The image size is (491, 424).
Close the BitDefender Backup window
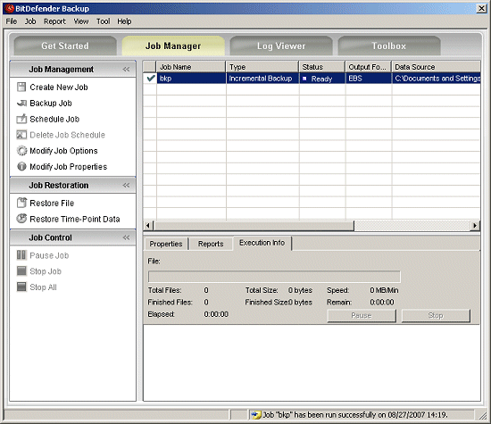pos(481,8)
